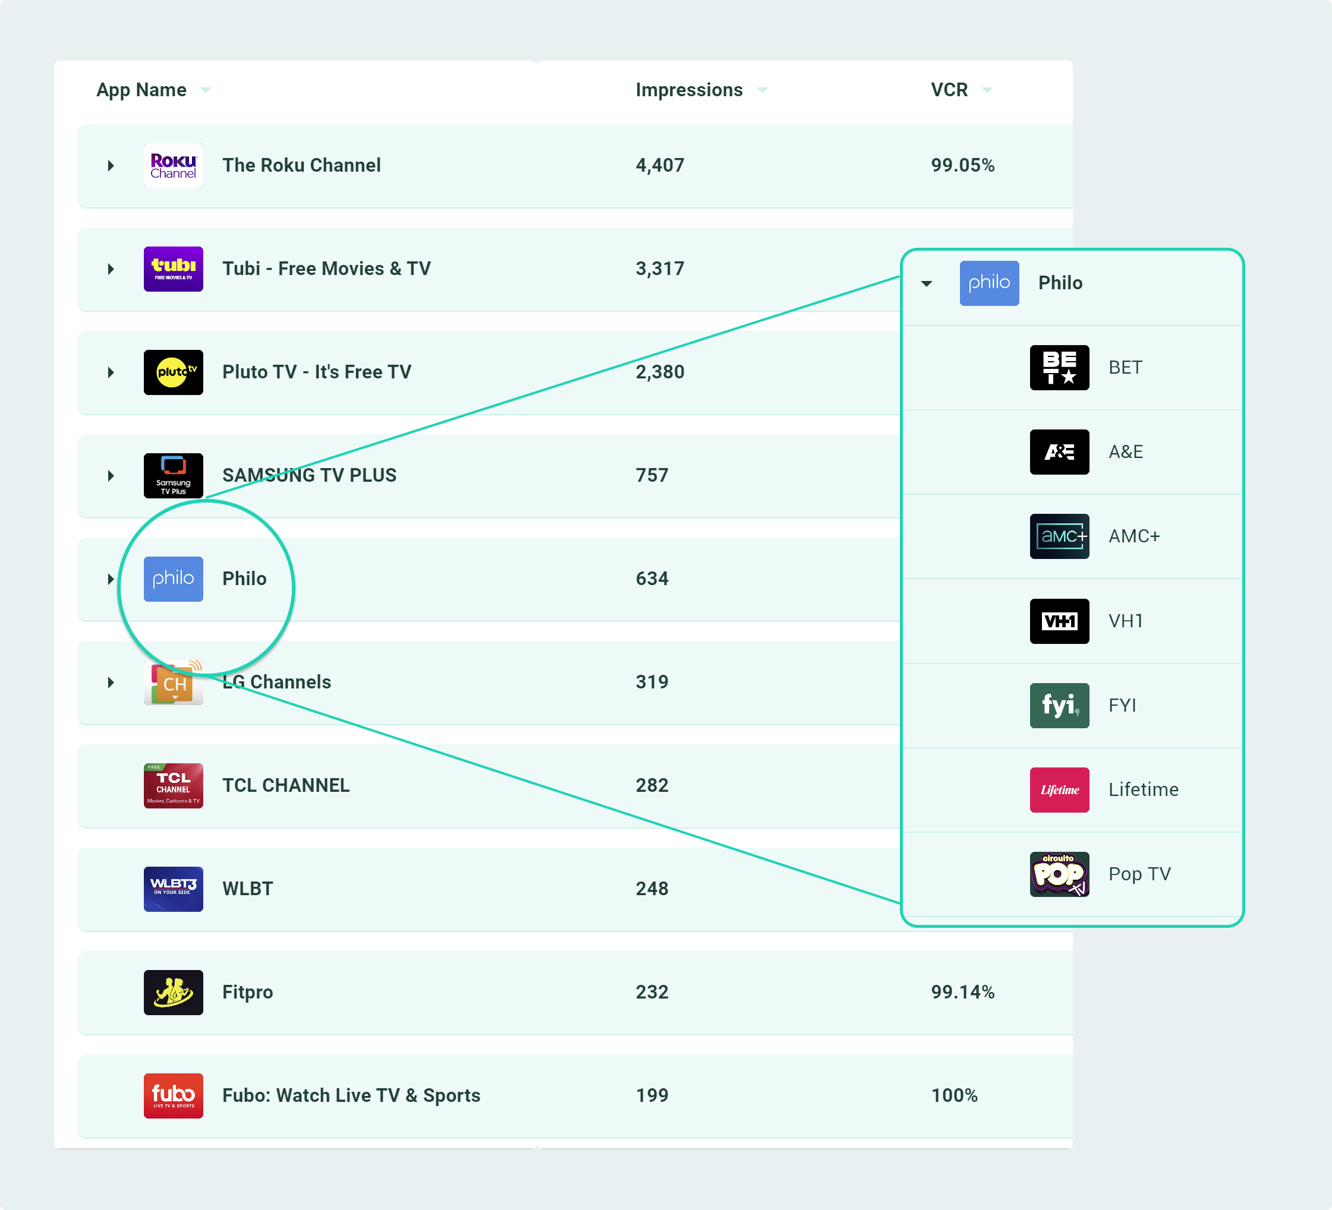The height and width of the screenshot is (1210, 1332).
Task: Click the Fubo logo icon
Action: pos(173,1096)
